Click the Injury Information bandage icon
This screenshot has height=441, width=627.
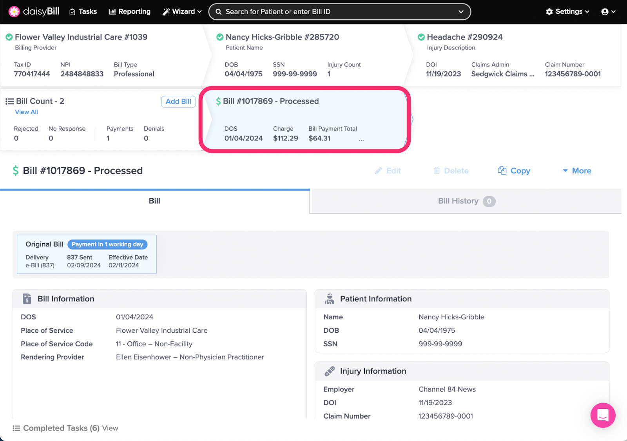click(330, 371)
